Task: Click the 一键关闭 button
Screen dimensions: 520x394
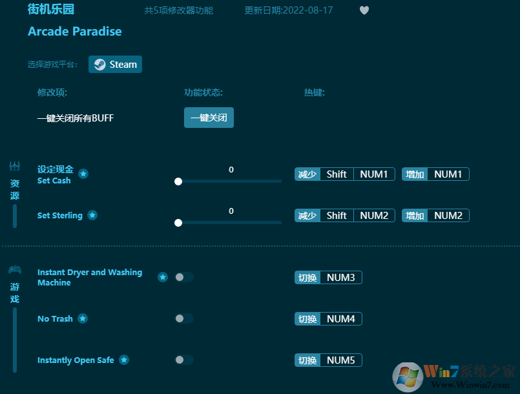Action: pos(209,118)
